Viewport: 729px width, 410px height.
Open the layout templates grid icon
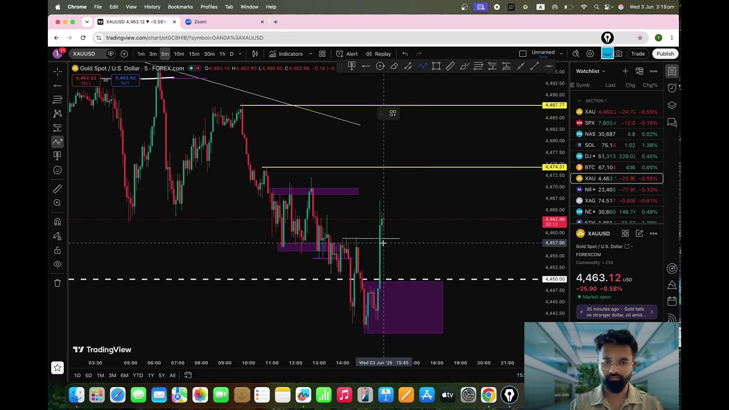[x=322, y=54]
